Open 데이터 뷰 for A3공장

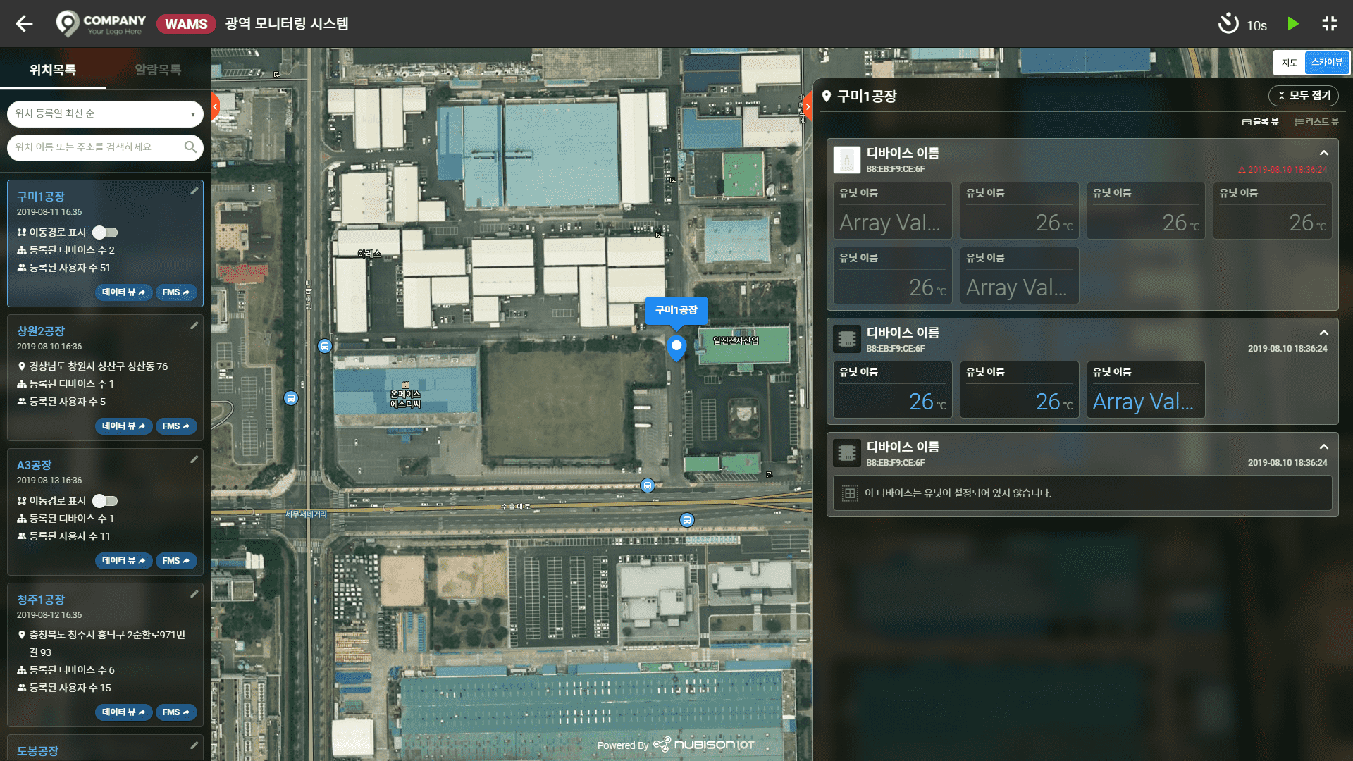pos(123,561)
